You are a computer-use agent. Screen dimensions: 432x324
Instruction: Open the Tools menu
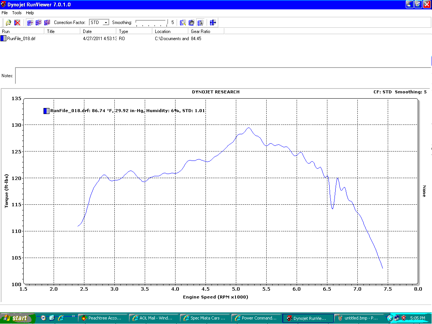[x=17, y=13]
